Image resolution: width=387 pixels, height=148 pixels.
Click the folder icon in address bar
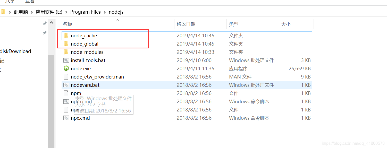[3, 12]
